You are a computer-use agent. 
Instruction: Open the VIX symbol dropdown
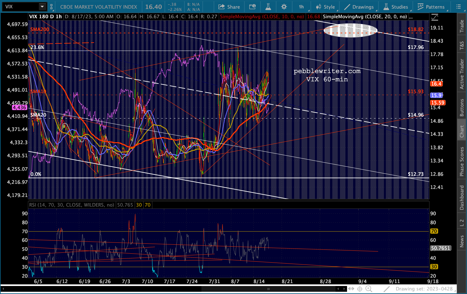(42, 7)
